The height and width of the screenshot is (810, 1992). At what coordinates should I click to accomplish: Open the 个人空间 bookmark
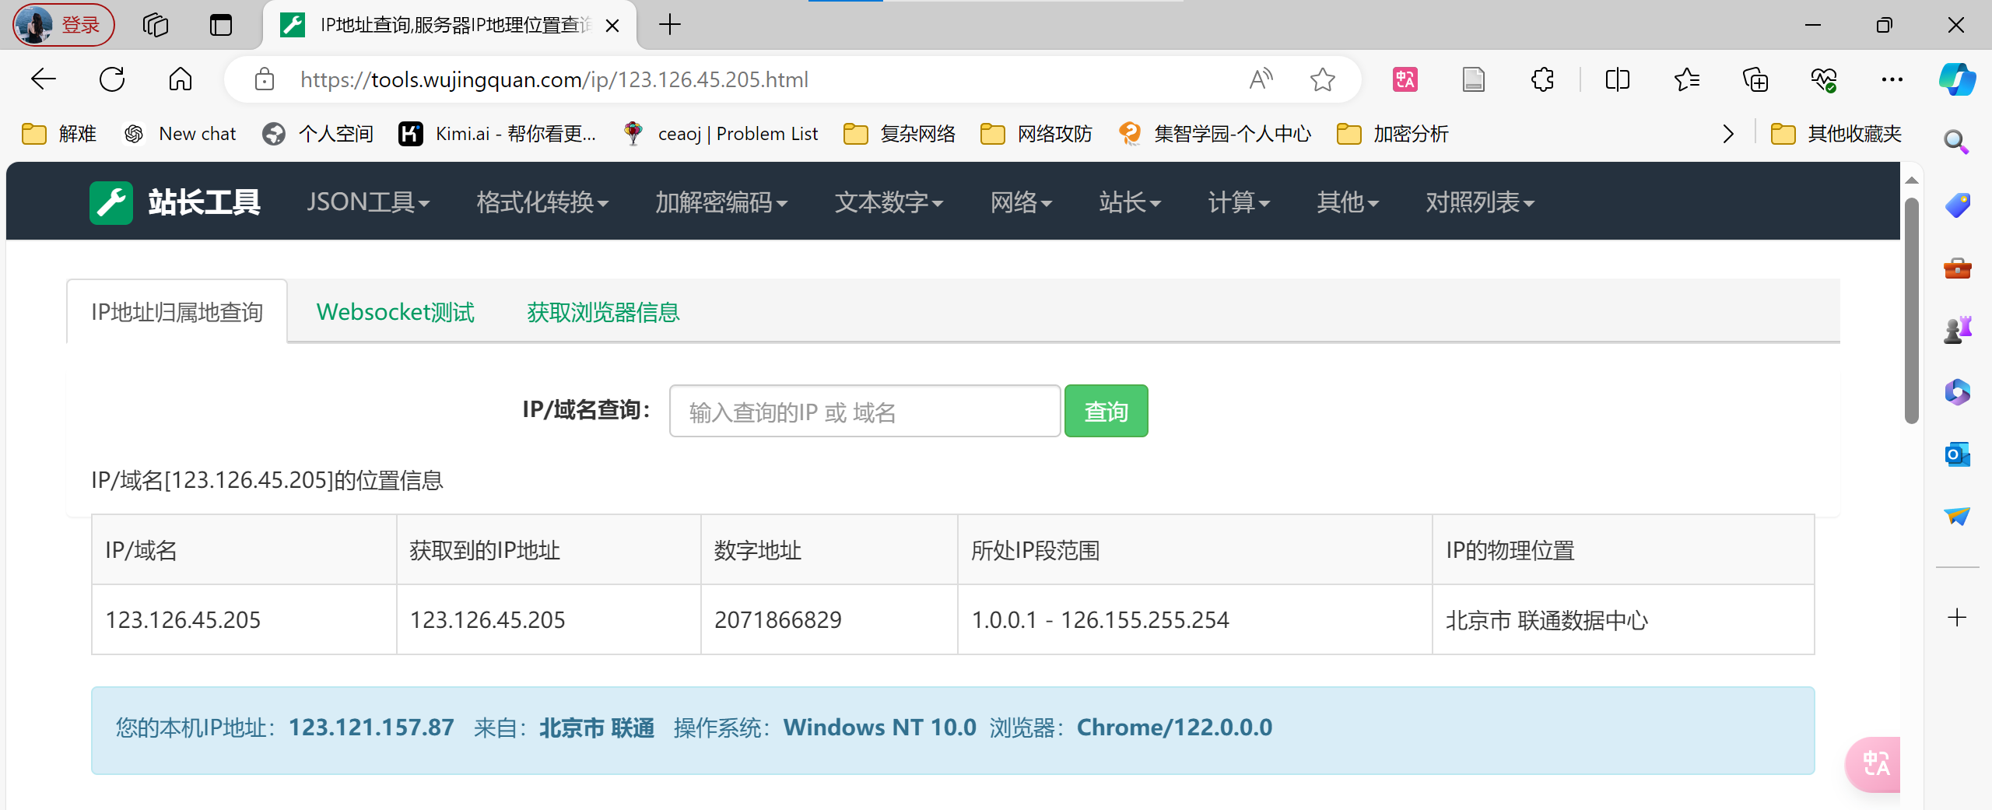[x=317, y=134]
